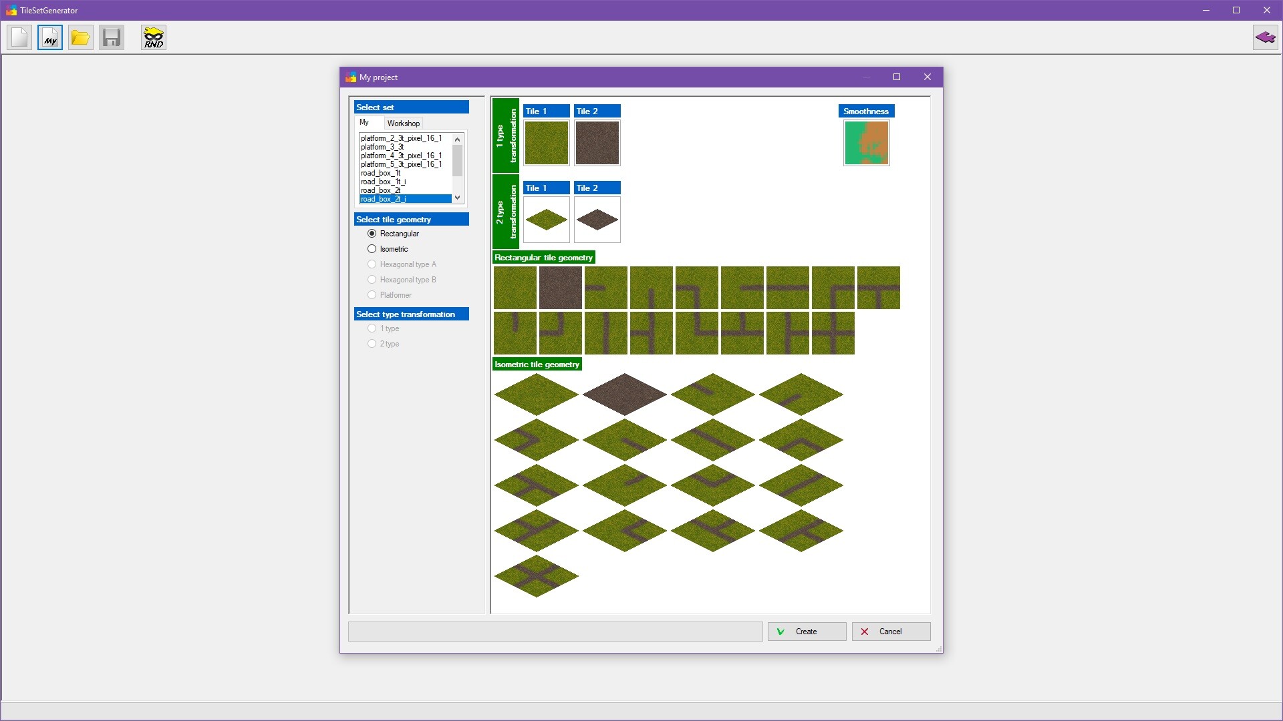Screen dimensions: 1283x721
Task: Click the Cancel button
Action: click(x=890, y=631)
